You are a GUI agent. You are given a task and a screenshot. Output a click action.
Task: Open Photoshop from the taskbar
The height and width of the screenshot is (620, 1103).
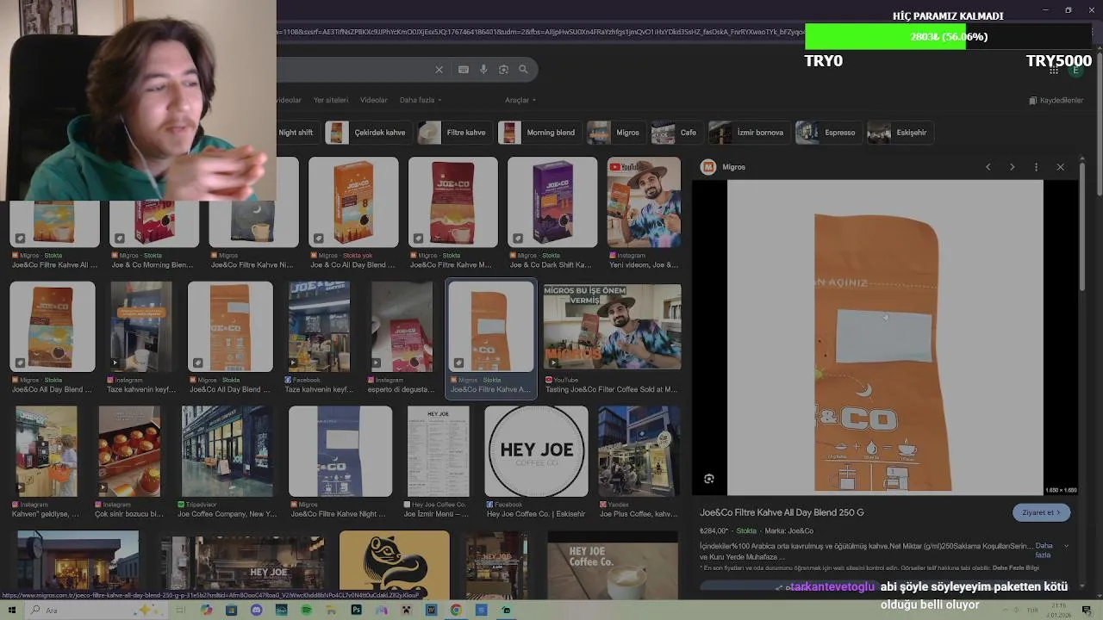click(x=356, y=610)
